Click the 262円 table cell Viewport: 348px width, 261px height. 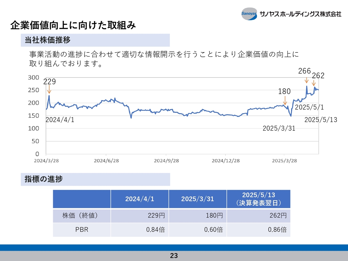[x=259, y=216]
